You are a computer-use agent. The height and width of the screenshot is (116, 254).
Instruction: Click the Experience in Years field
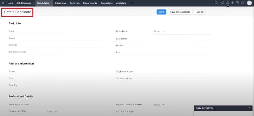point(75,105)
